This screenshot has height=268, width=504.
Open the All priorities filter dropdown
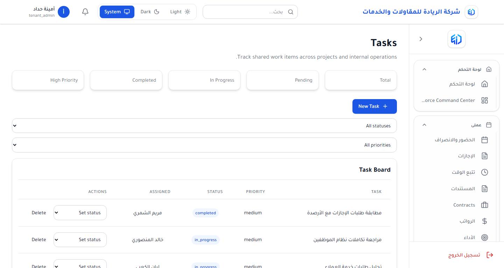pos(204,145)
